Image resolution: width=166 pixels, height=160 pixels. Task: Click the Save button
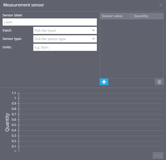158,155
